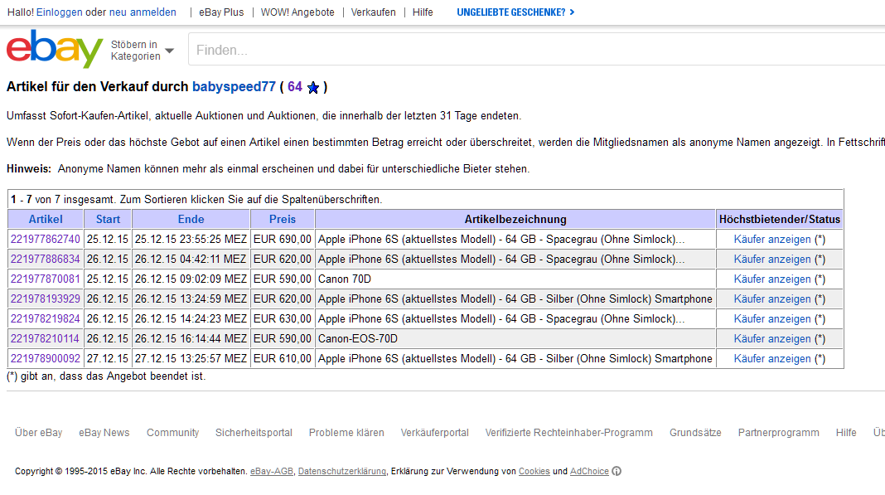Open item number 221977862740

point(45,239)
